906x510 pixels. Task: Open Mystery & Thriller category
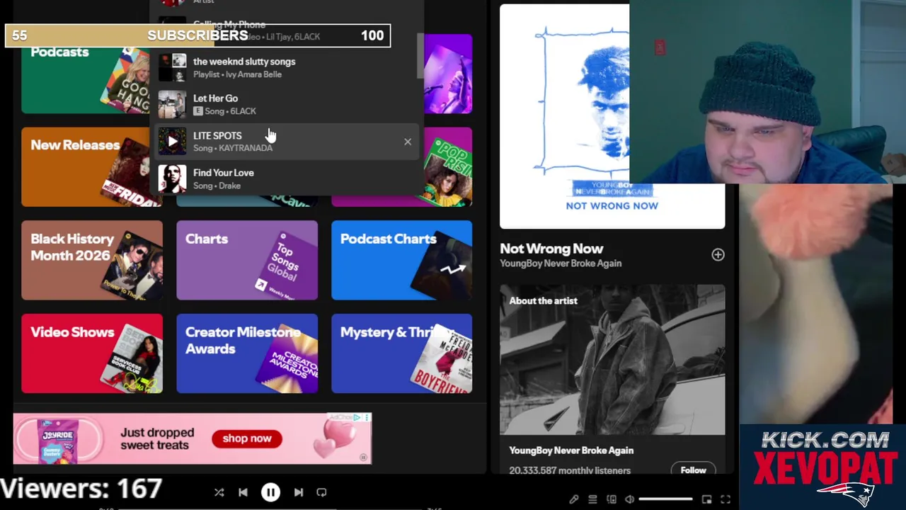[402, 353]
